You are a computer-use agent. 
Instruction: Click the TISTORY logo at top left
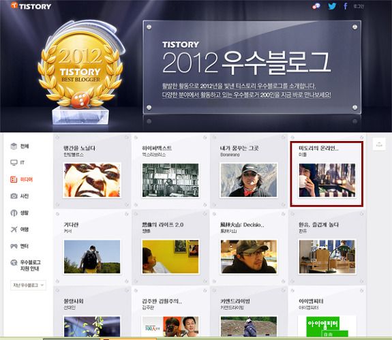(x=31, y=5)
